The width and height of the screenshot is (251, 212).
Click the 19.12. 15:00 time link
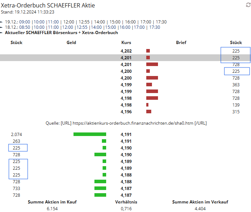[x=115, y=22]
